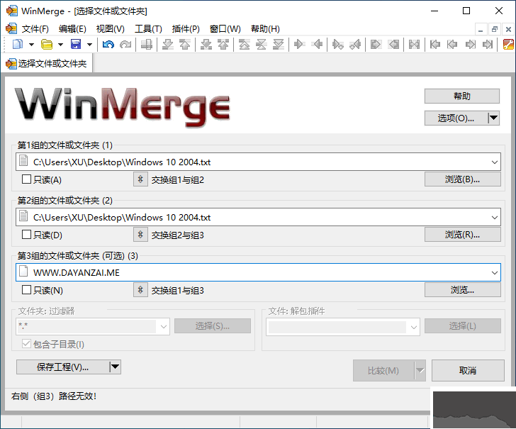The width and height of the screenshot is (516, 429).
Task: Enable the 只读(N) checkbox
Action: [26, 290]
